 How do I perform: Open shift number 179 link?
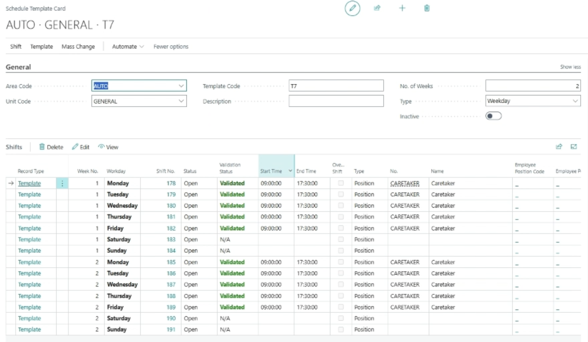pos(171,194)
